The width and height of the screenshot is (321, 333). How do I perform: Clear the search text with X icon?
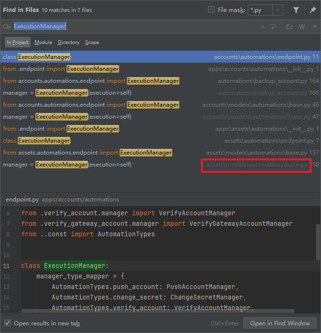[x=262, y=27]
